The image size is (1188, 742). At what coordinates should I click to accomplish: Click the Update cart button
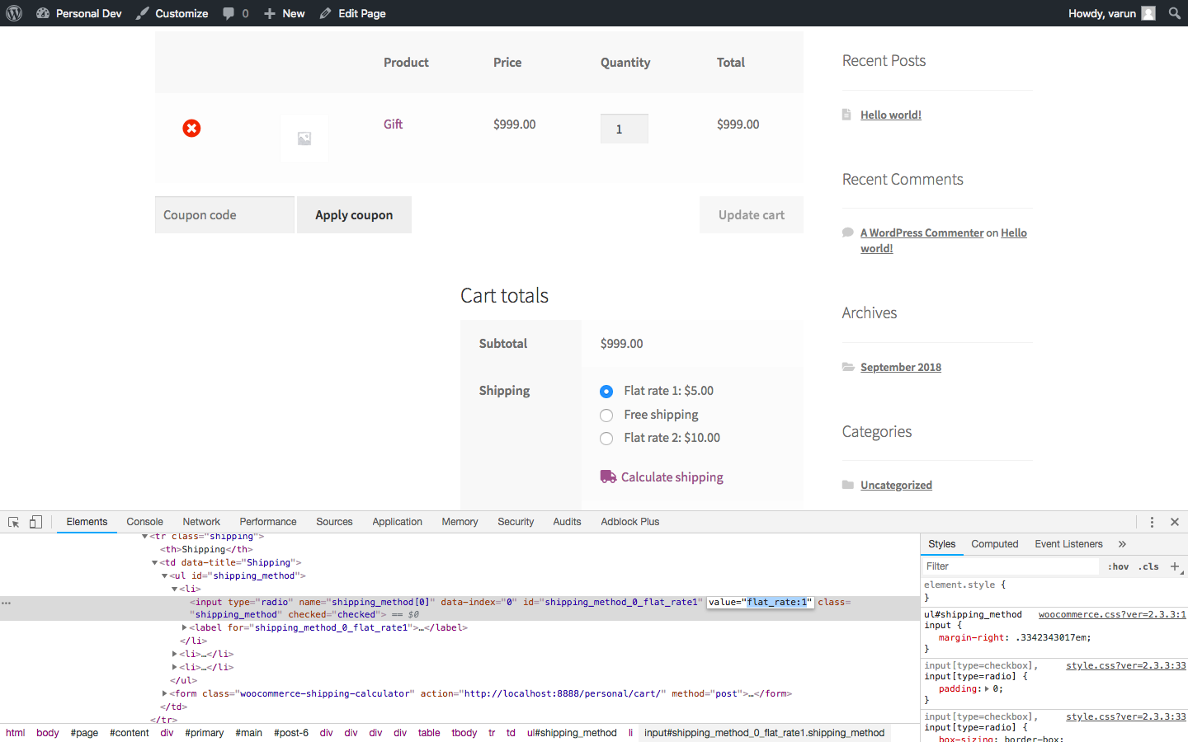pos(752,214)
